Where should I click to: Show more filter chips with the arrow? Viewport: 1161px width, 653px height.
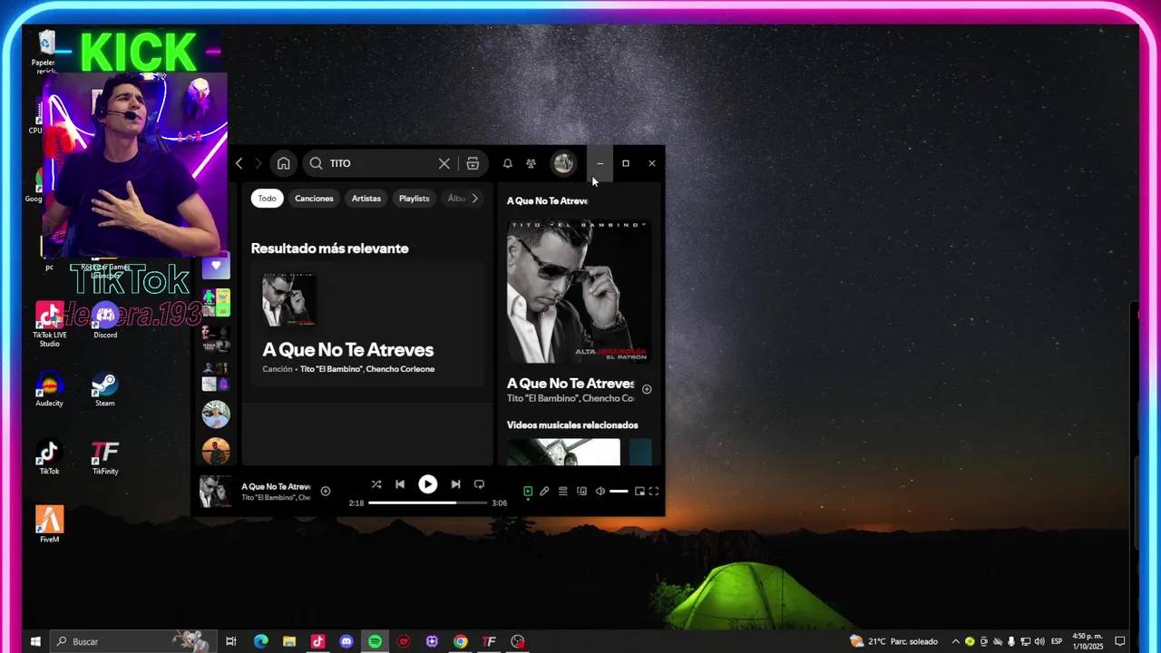474,199
